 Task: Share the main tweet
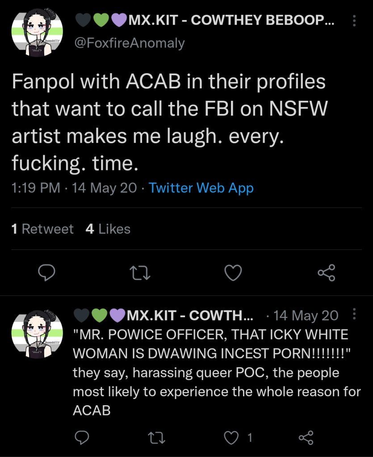[326, 272]
